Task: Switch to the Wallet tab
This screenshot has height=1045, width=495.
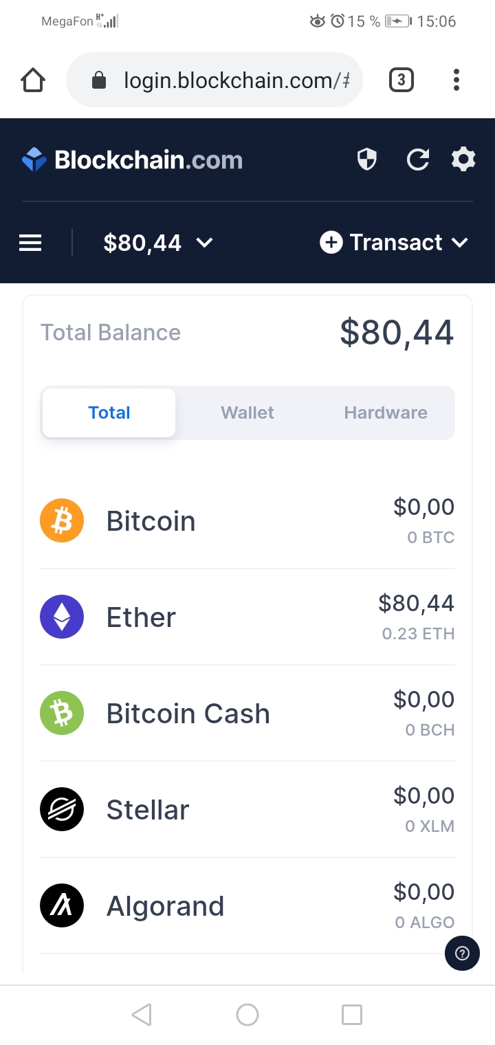Action: click(x=247, y=412)
